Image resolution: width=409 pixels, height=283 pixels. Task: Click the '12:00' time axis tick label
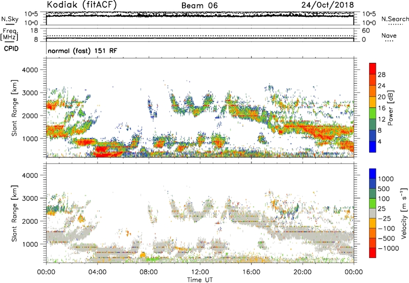coord(200,272)
